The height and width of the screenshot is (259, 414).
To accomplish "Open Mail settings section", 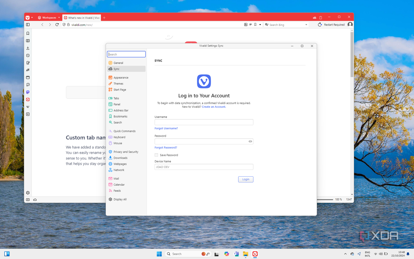I will click(x=126, y=179).
